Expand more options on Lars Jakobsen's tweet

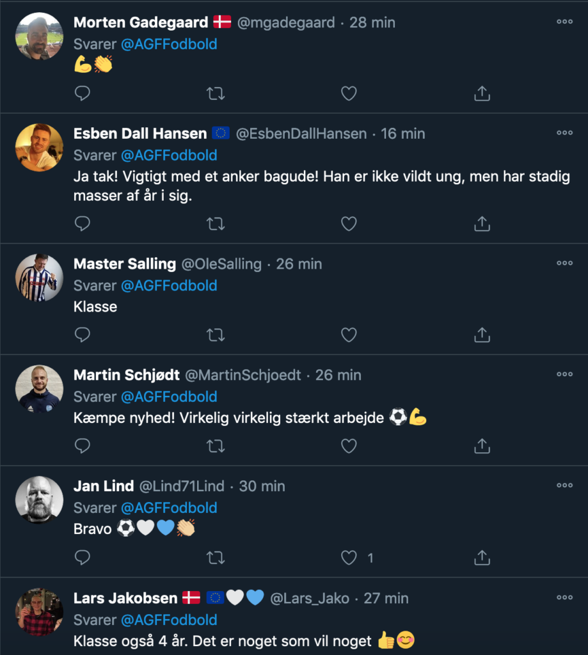(x=564, y=597)
